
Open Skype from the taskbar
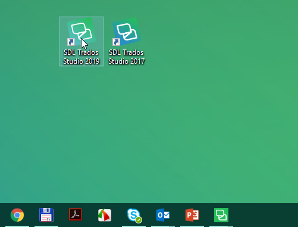(x=134, y=215)
